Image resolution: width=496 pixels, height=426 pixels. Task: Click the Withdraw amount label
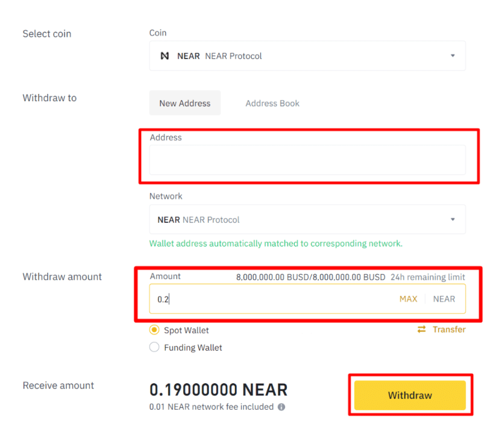[x=62, y=277]
